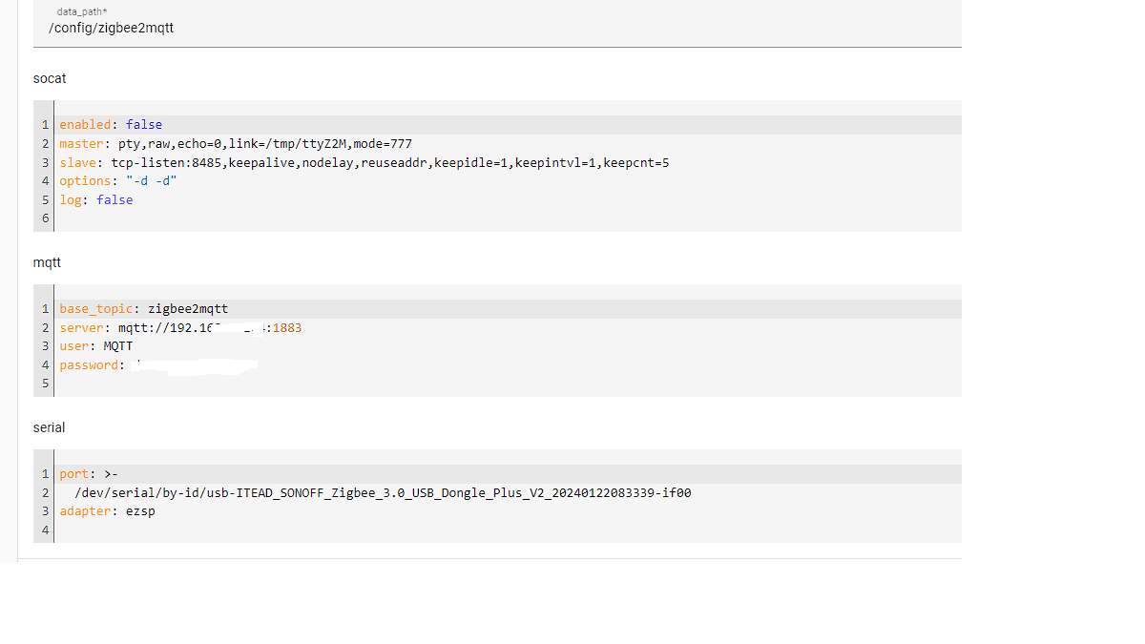Click the 'user: MQTT' line

(95, 346)
